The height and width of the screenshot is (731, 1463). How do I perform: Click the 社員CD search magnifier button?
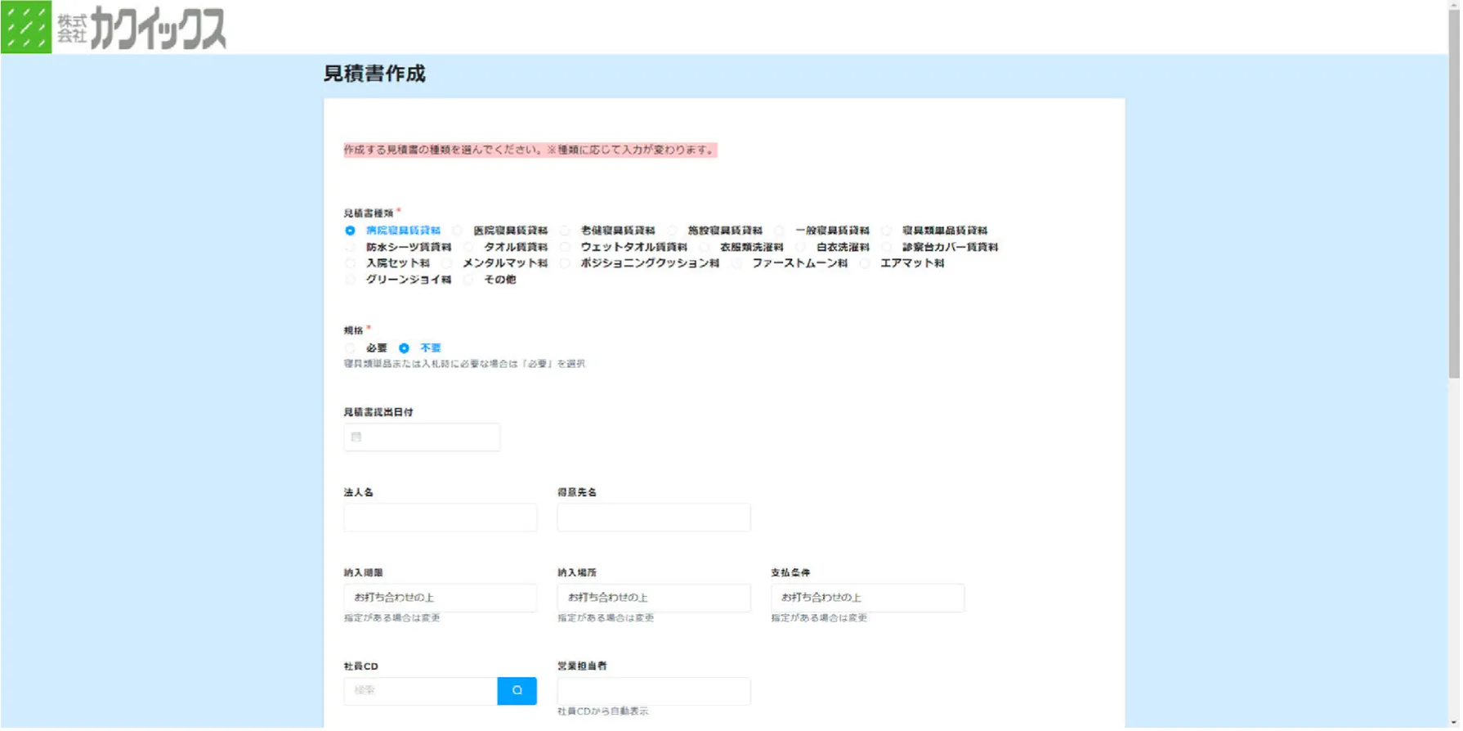point(517,691)
